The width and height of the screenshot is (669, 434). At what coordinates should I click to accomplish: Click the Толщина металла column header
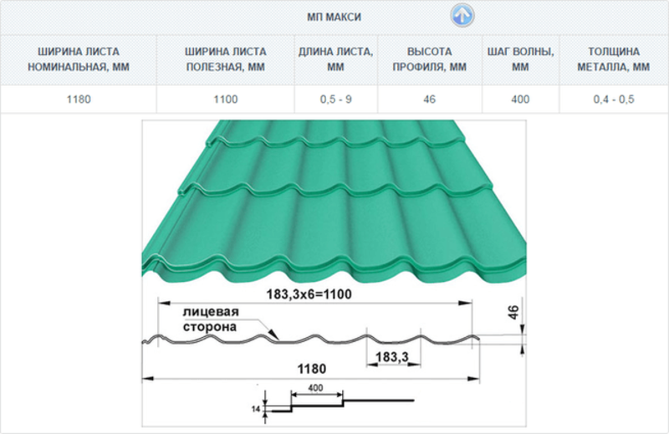613,59
